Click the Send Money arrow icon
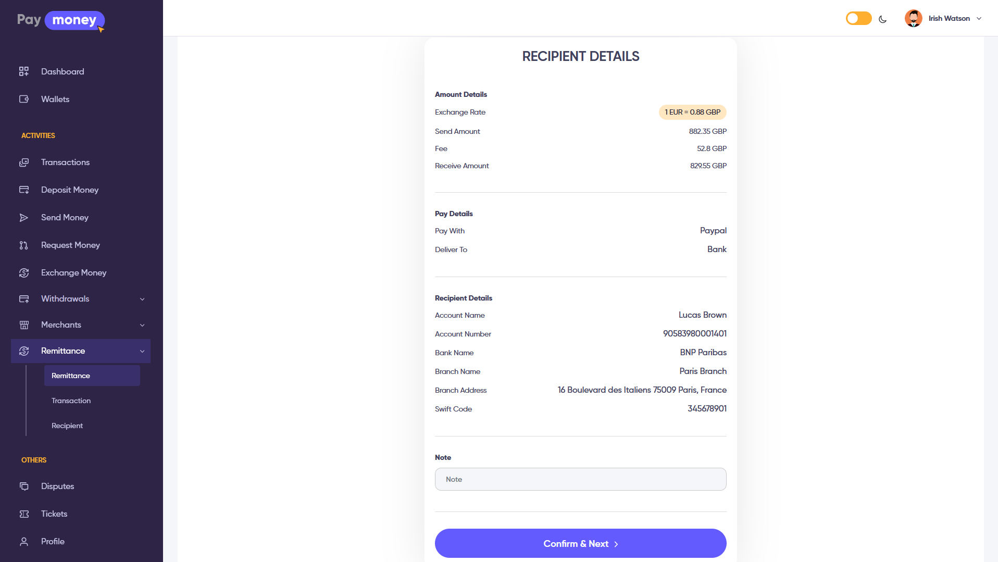The width and height of the screenshot is (998, 562). coord(24,218)
